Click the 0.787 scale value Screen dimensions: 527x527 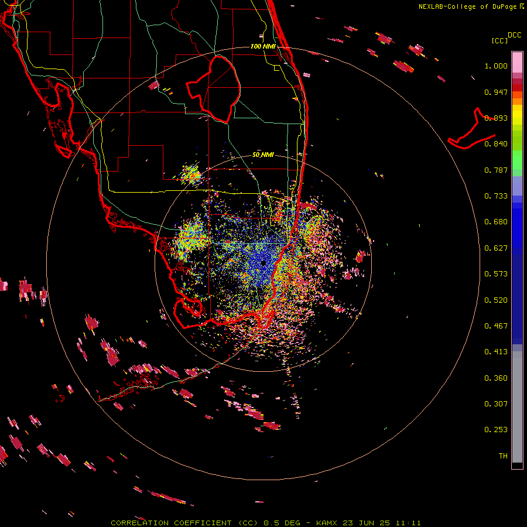point(496,170)
